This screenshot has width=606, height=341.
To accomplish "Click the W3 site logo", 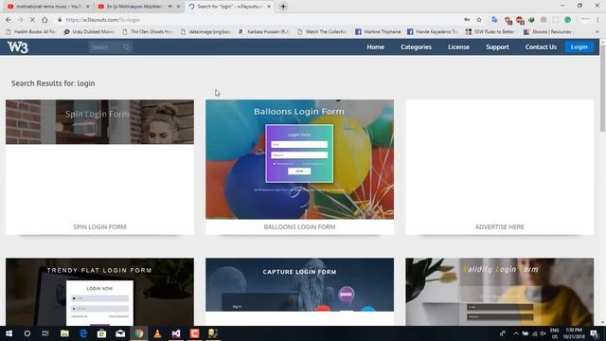I will (18, 47).
